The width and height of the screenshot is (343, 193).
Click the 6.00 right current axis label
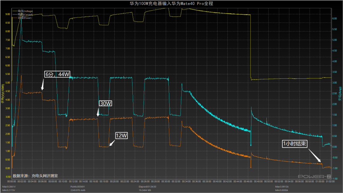335,19
